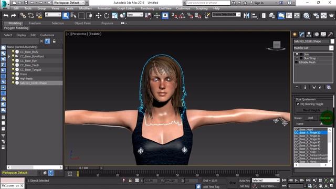Viewport: 336px width, 189px height.
Task: Click the Add bones button
Action: pyautogui.click(x=310, y=118)
